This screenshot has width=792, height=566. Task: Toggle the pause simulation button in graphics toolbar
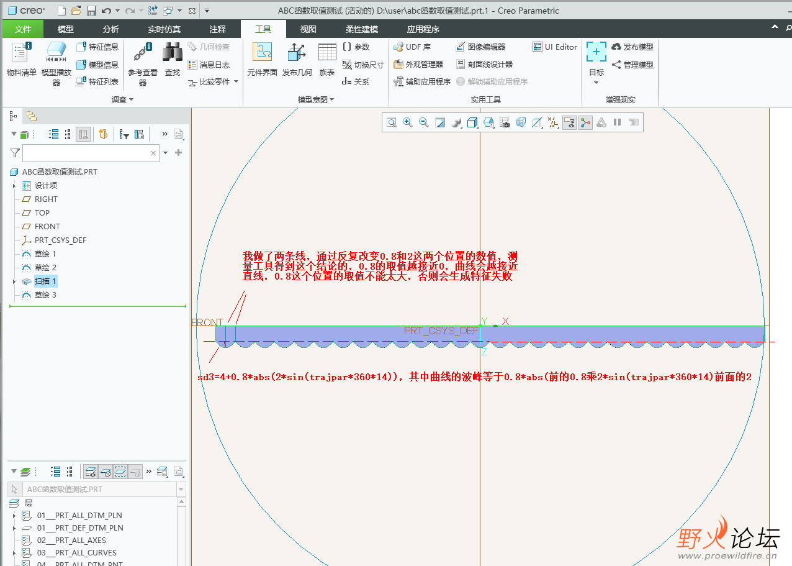618,122
